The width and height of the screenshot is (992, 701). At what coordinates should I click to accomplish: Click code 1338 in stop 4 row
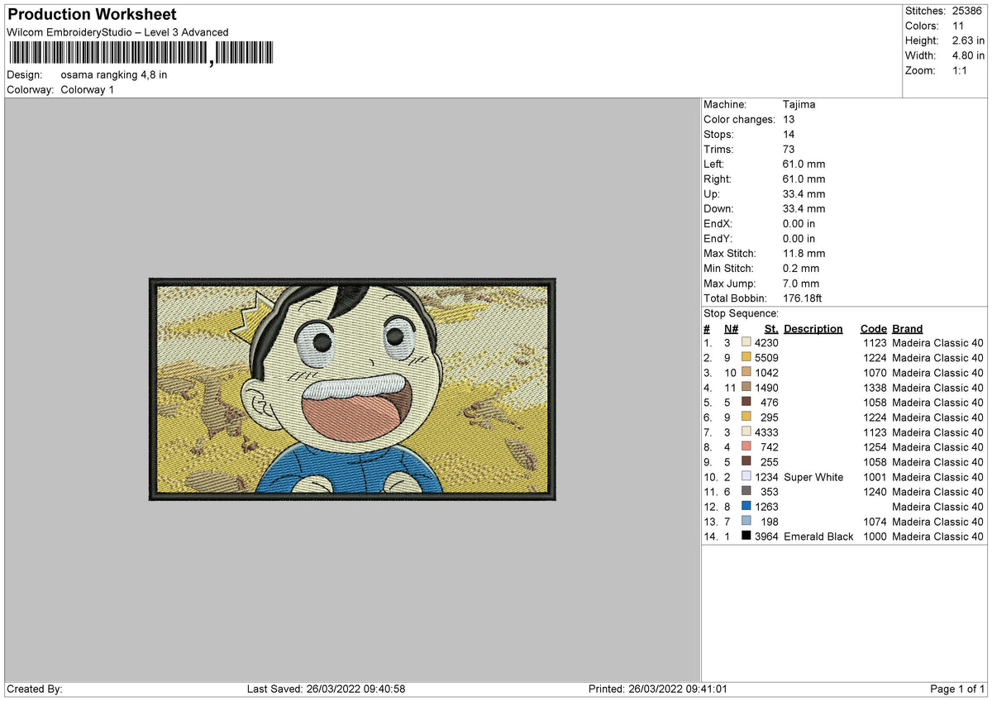[875, 388]
